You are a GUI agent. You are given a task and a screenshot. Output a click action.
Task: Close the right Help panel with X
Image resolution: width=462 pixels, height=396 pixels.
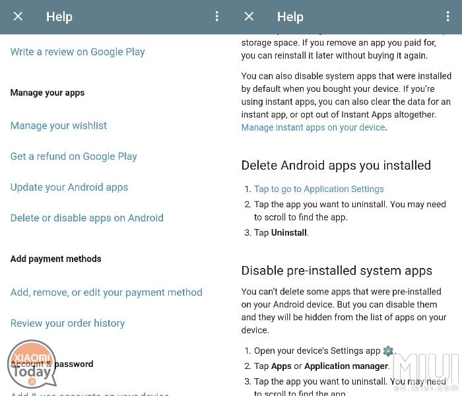point(249,16)
